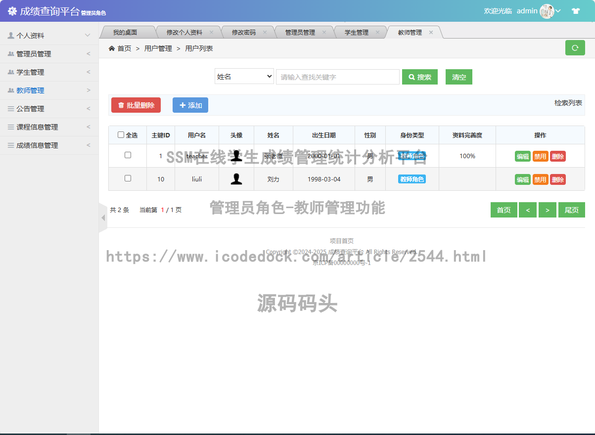Click the 清空 button
Image resolution: width=595 pixels, height=435 pixels.
click(x=459, y=77)
